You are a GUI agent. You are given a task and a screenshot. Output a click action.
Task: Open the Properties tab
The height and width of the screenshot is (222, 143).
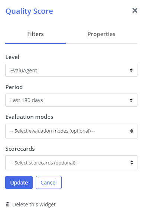[101, 34]
